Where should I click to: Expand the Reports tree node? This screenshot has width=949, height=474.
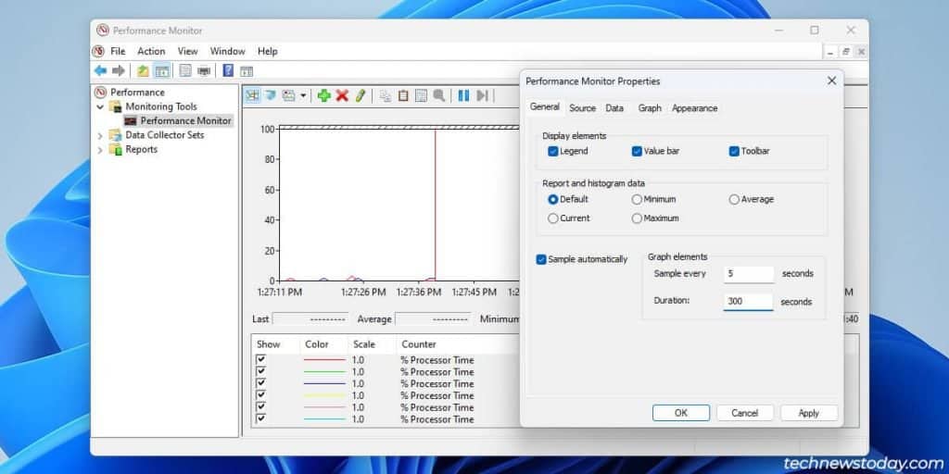100,150
